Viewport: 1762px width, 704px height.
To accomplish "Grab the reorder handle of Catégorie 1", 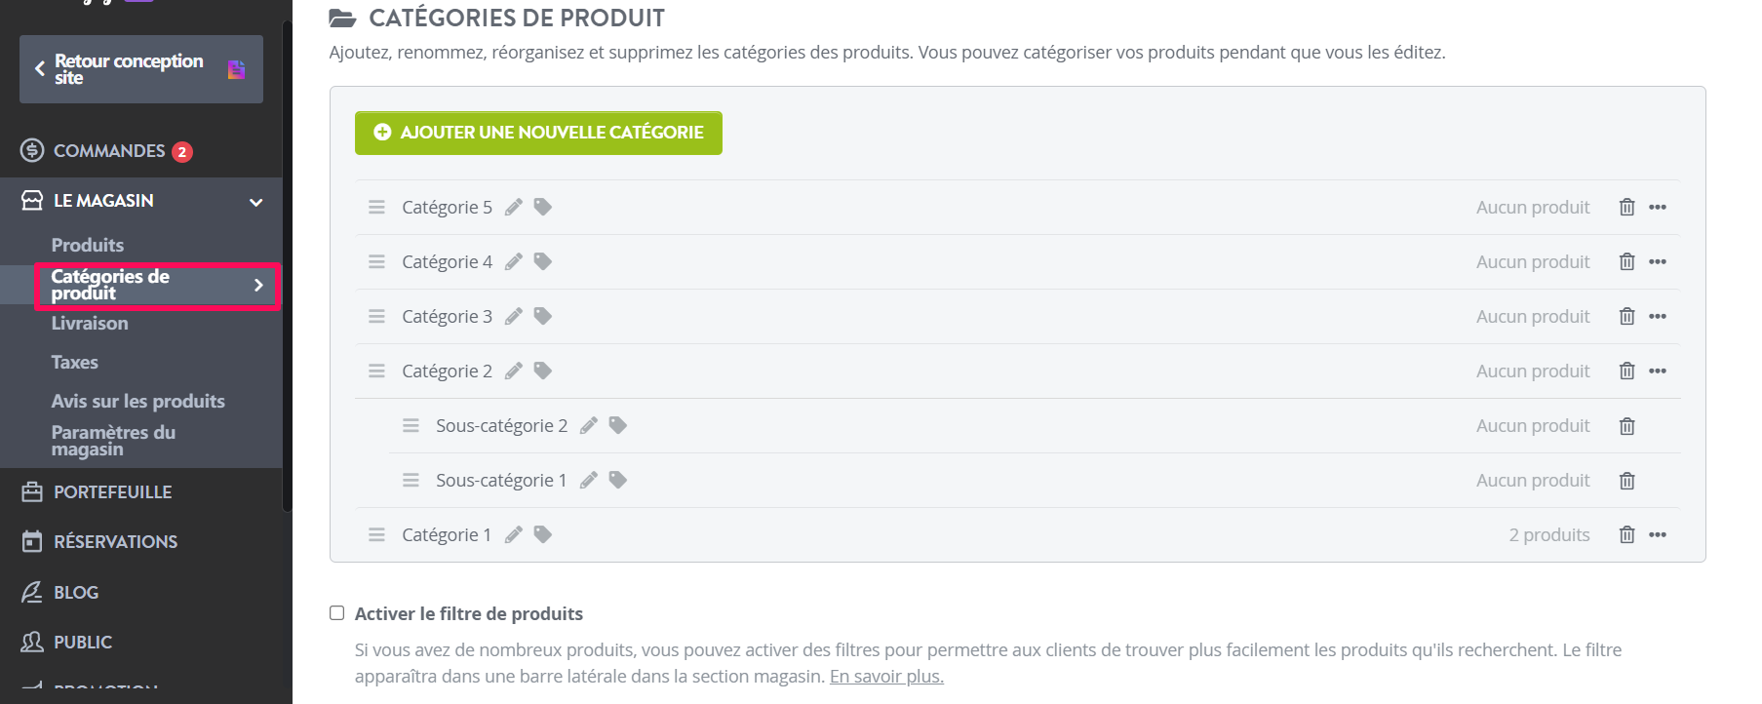I will [x=376, y=534].
